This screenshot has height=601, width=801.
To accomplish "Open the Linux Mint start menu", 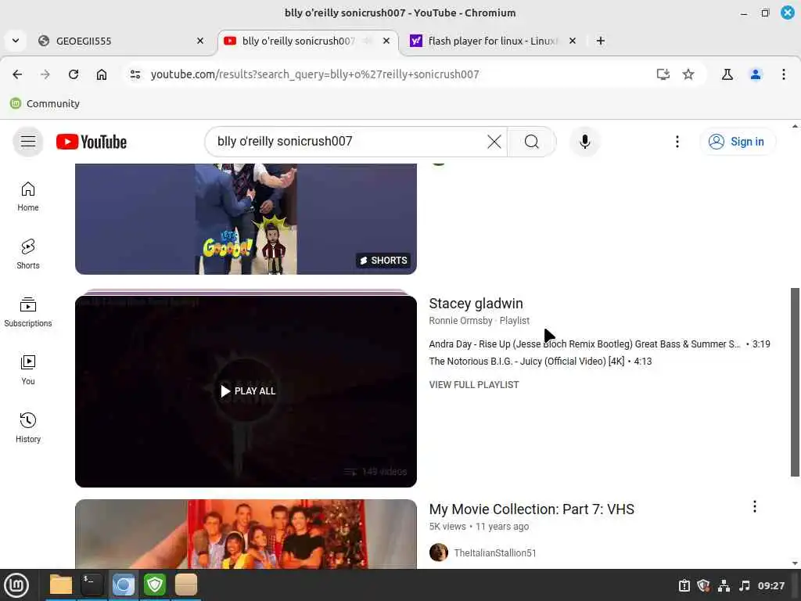I will click(x=16, y=585).
